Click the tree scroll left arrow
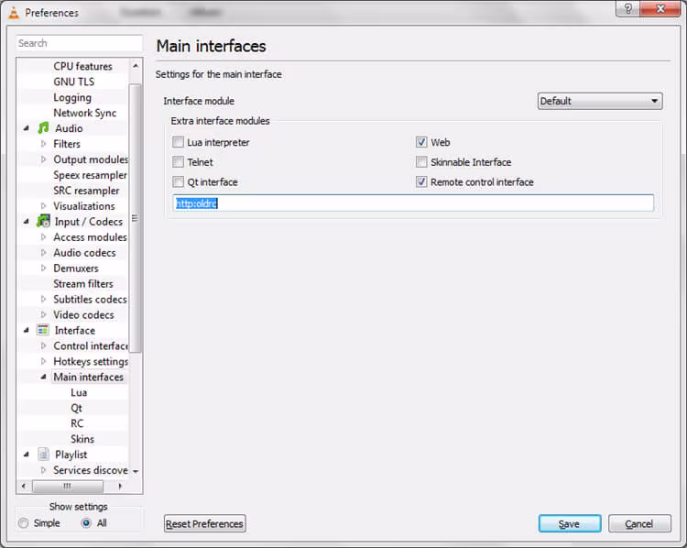 (x=24, y=486)
